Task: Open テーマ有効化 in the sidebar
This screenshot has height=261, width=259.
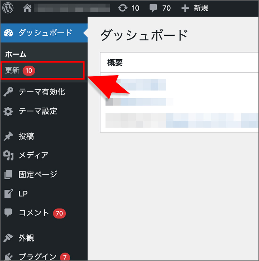Action: coord(44,92)
